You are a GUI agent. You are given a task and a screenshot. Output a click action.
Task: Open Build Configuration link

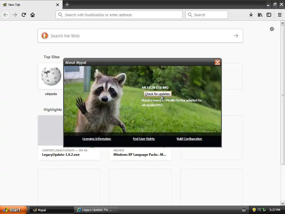(x=189, y=139)
